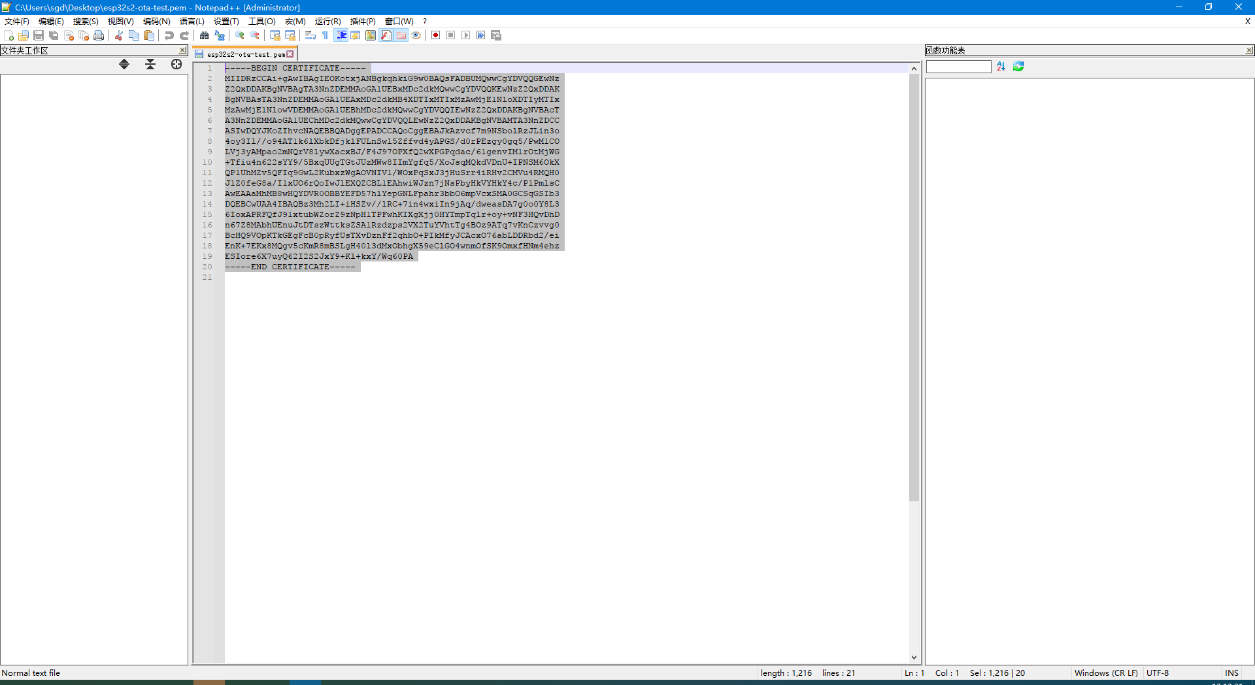The image size is (1255, 685).
Task: Open Find with the binoculars icon
Action: pos(205,35)
